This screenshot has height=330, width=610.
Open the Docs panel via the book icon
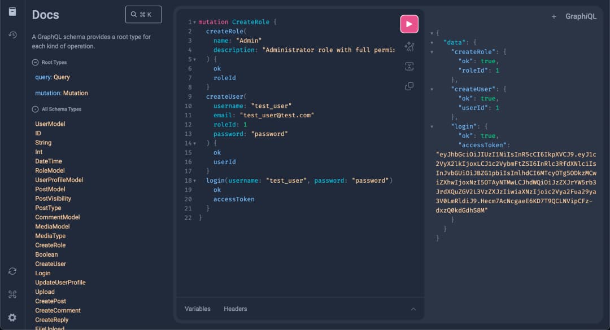click(x=12, y=12)
